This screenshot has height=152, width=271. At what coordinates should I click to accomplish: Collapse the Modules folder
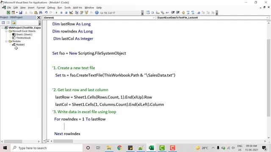coord(6,41)
